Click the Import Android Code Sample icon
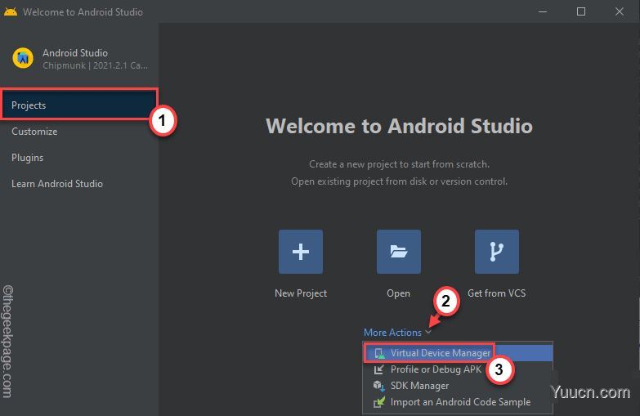640x416 pixels. pyautogui.click(x=378, y=402)
